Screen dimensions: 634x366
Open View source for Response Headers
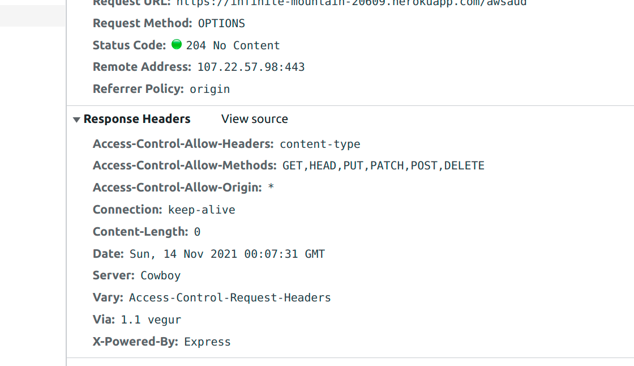coord(254,118)
